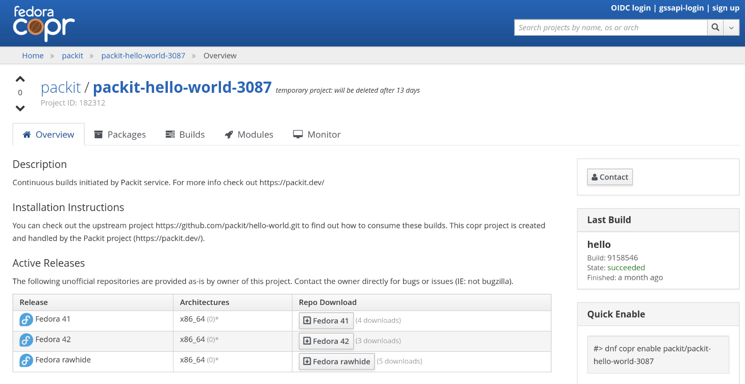Click the '(5 downloads)' text

(400, 361)
